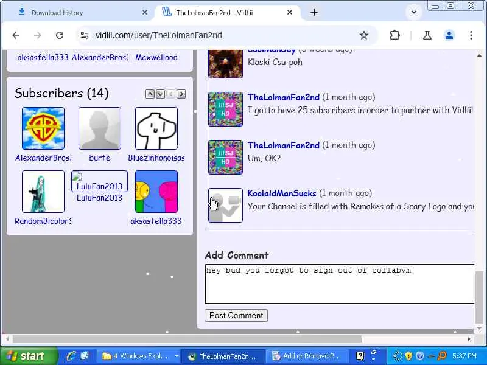Visit aksasfella333 link under Subscribers

[156, 221]
